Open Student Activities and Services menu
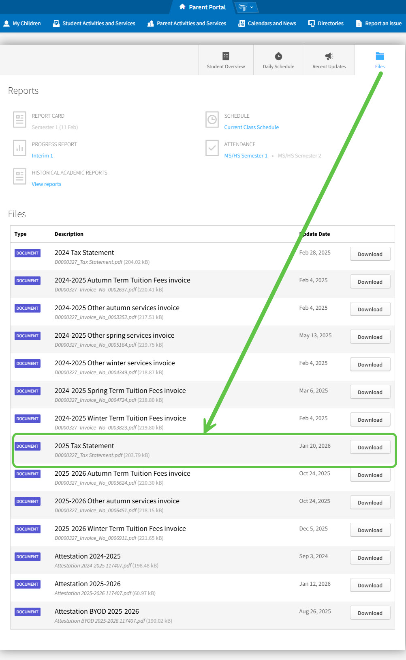The height and width of the screenshot is (660, 406). pyautogui.click(x=94, y=24)
